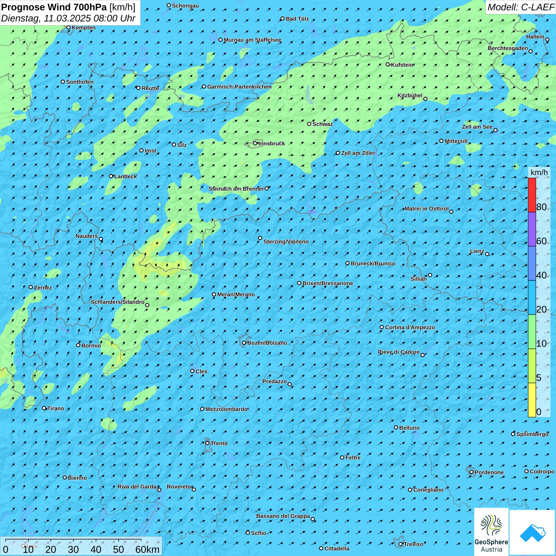Viewport: 556px width, 556px height.
Task: Click the Cortina d'Ampezzo marker
Action: (382, 327)
